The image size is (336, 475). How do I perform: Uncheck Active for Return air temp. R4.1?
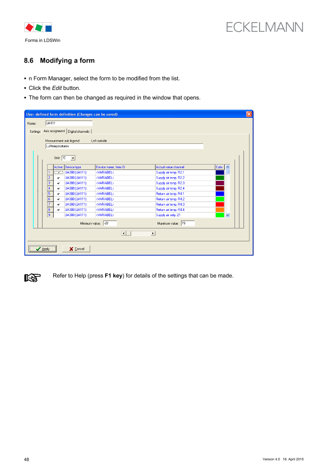59,194
